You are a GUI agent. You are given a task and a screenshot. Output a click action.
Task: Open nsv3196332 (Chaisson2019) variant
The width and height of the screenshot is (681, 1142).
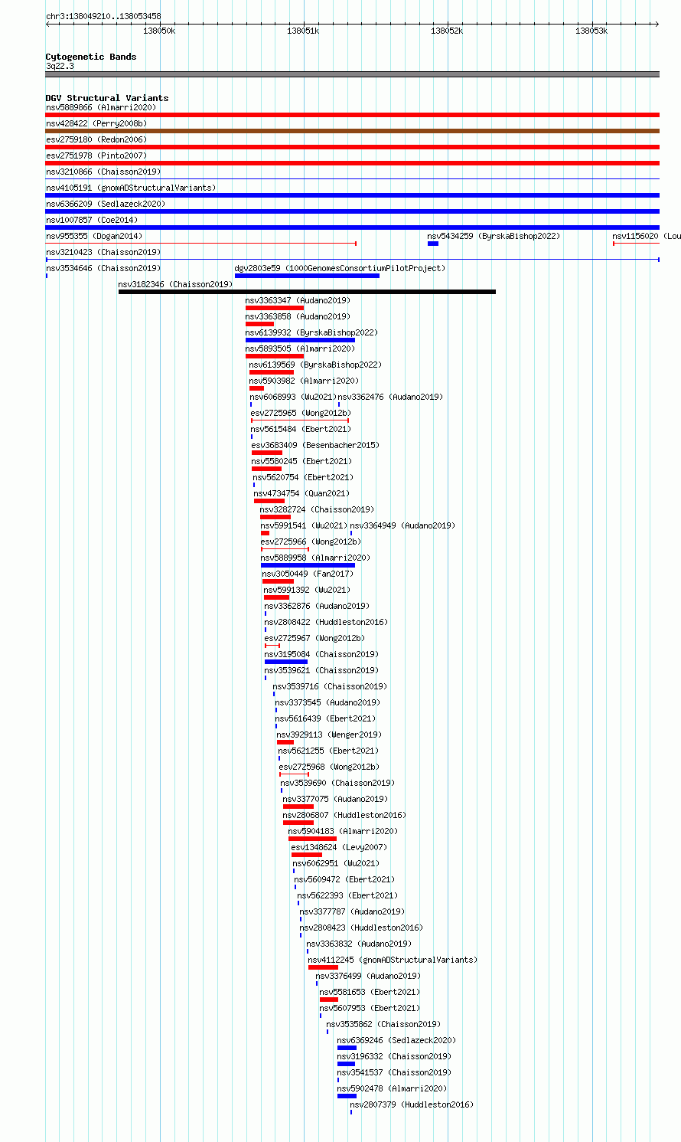(x=394, y=1056)
